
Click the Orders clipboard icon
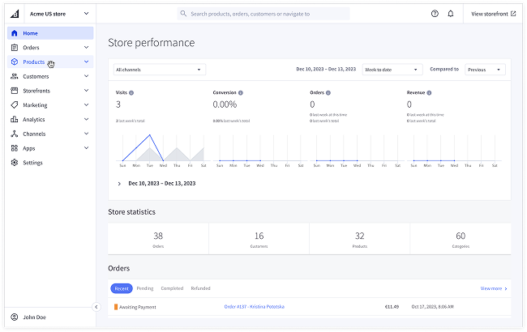[14, 48]
